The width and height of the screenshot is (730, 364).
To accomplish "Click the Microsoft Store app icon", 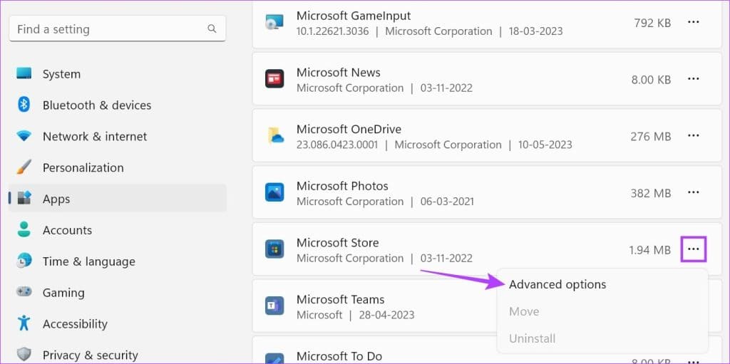I will 274,249.
